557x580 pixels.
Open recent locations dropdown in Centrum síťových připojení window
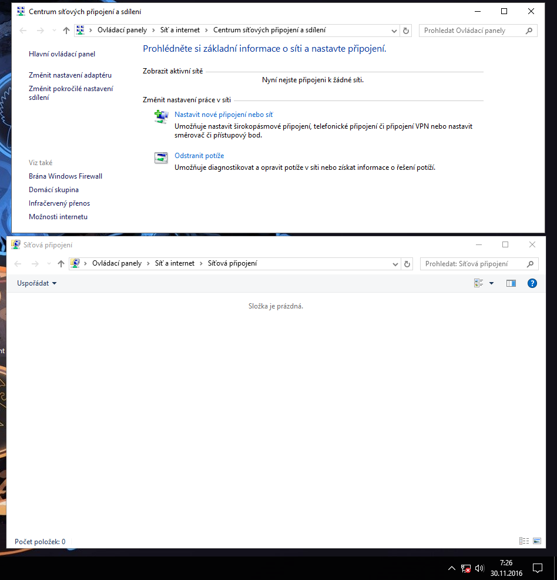click(x=54, y=31)
